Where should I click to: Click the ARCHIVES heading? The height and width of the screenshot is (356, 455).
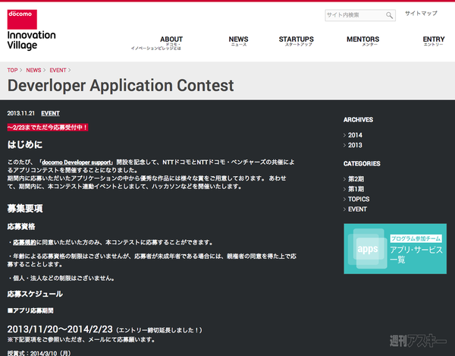[x=358, y=120]
